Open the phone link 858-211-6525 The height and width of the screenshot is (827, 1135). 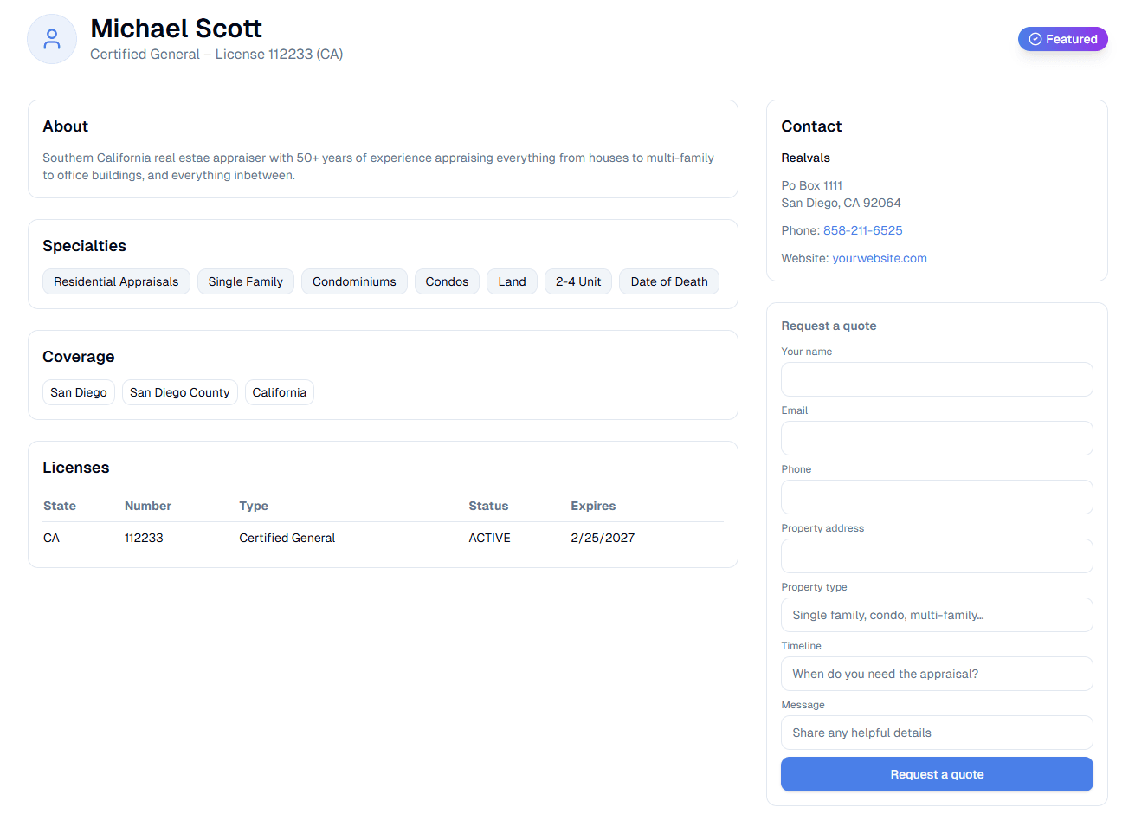pyautogui.click(x=862, y=230)
